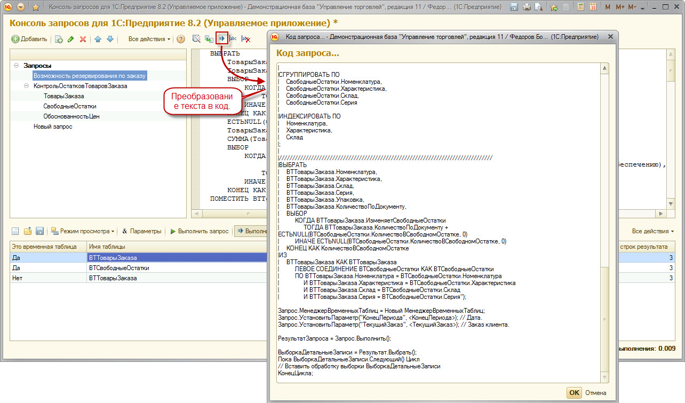Viewport: 685px width, 403px height.
Task: Open the calendar icon in title bar
Action: [593, 7]
